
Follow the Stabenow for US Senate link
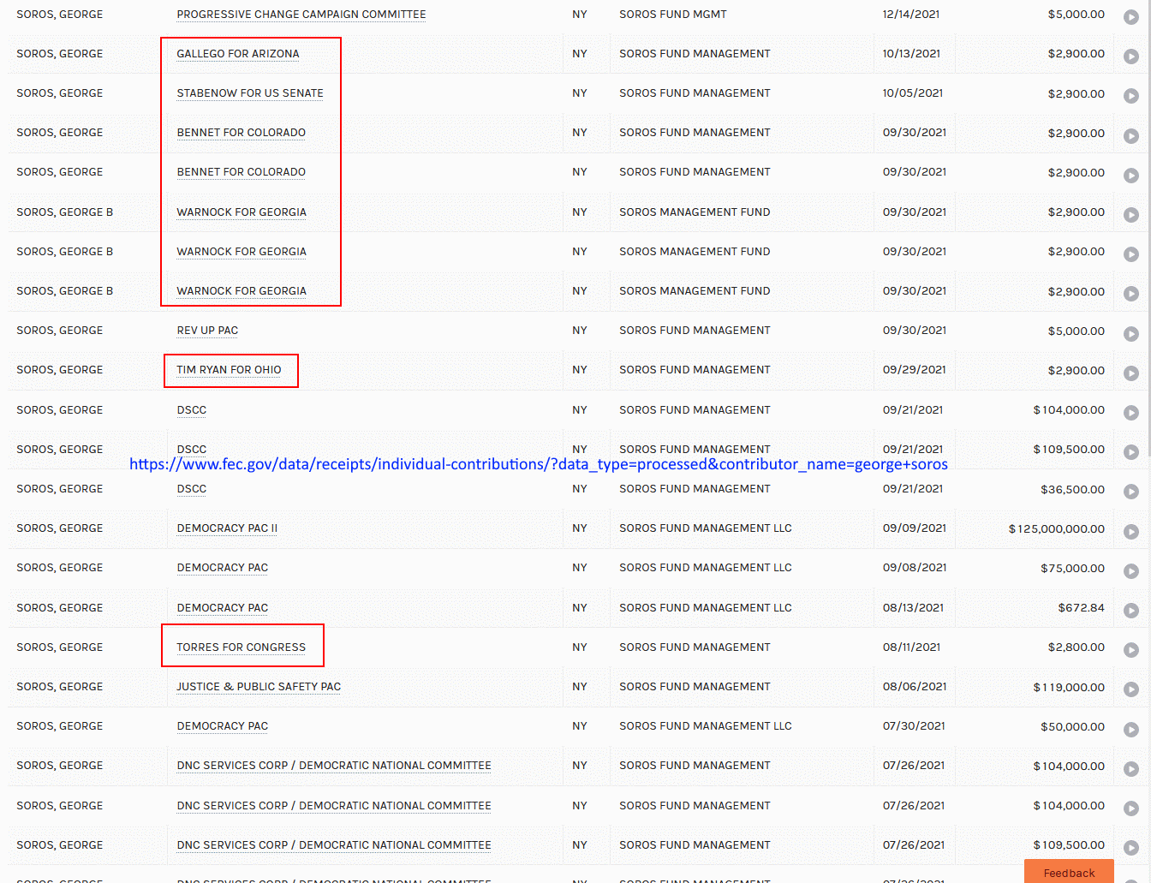tap(250, 93)
